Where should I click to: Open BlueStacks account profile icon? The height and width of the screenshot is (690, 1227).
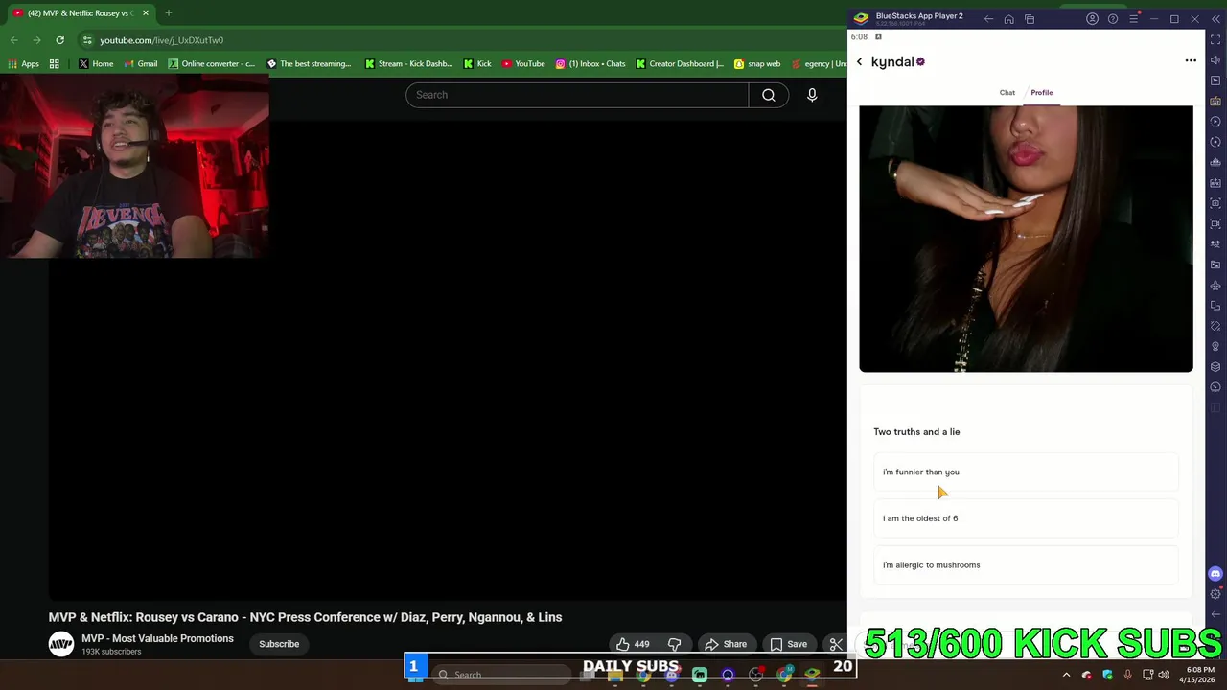1092,19
